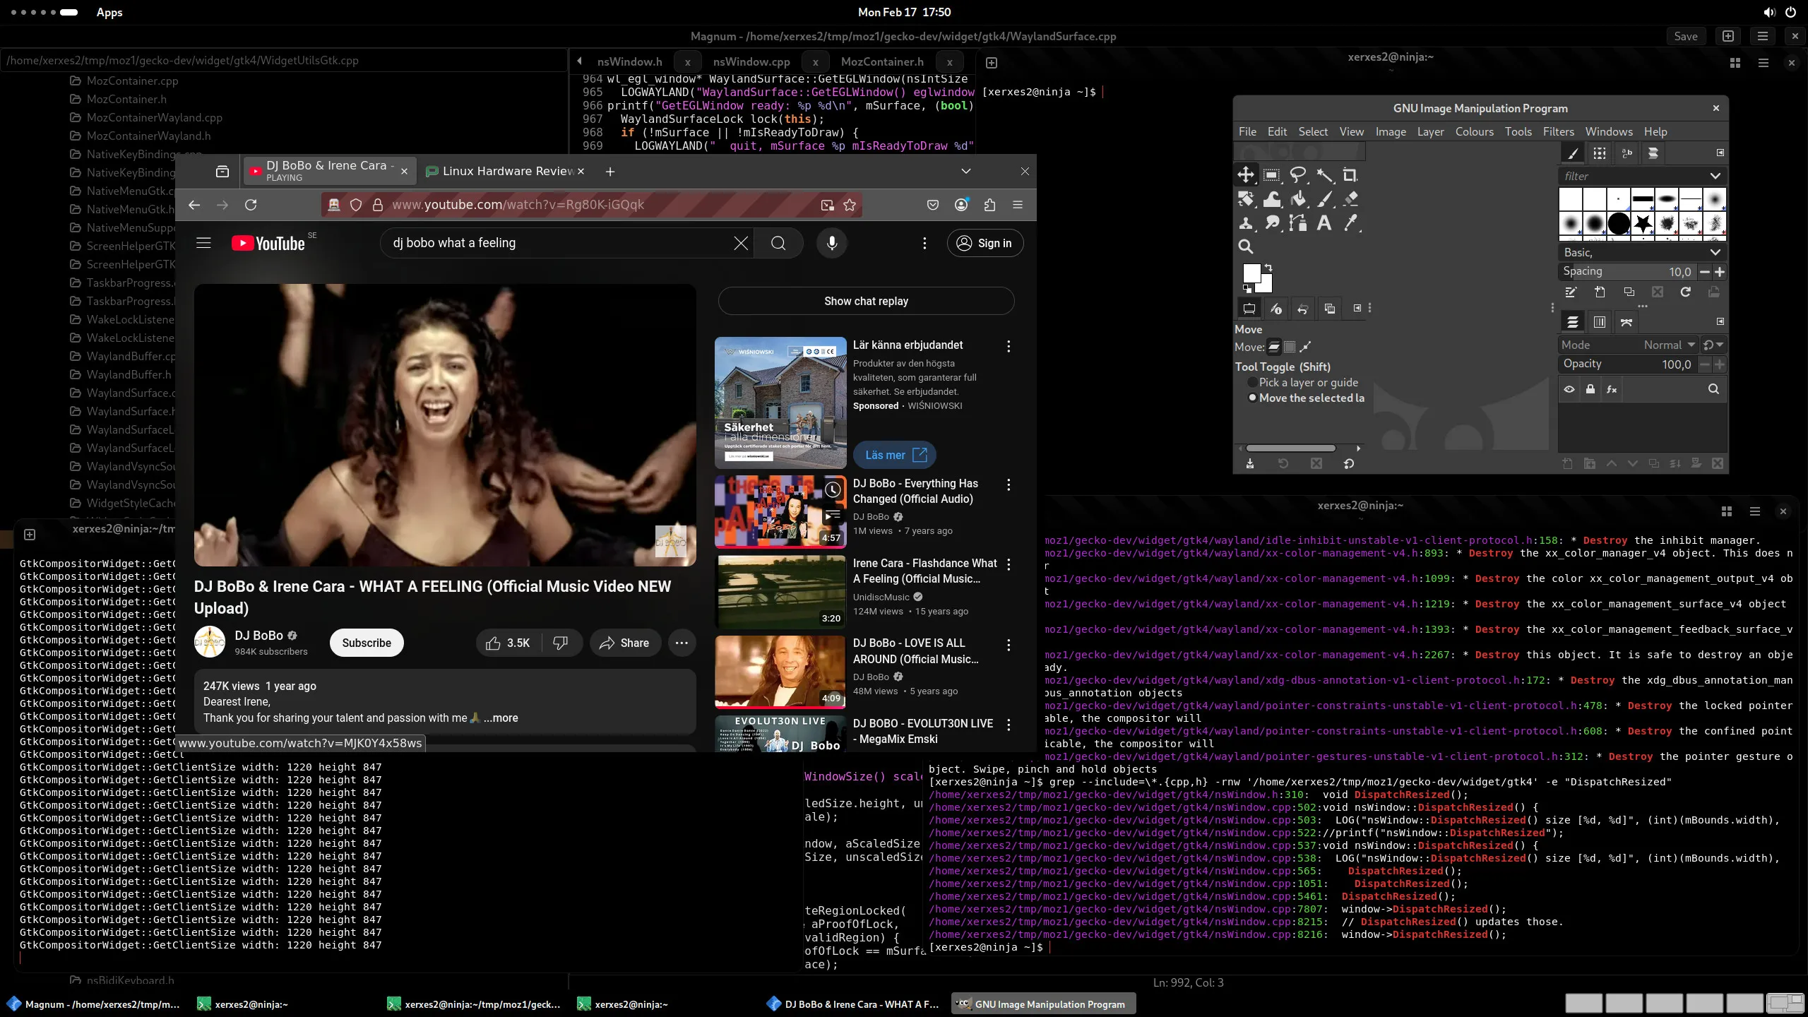Open the Colours menu in GIMP
This screenshot has width=1808, height=1017.
(x=1474, y=131)
